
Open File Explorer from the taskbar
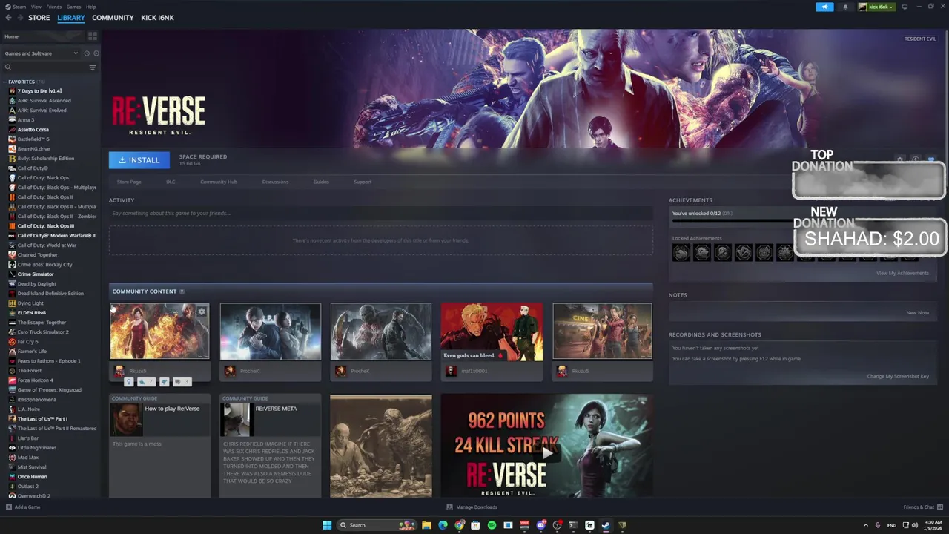tap(426, 525)
